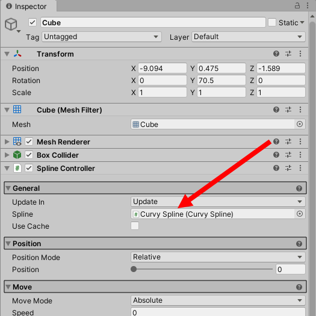316x316 pixels.
Task: Click the Position slider handle
Action: (x=134, y=269)
